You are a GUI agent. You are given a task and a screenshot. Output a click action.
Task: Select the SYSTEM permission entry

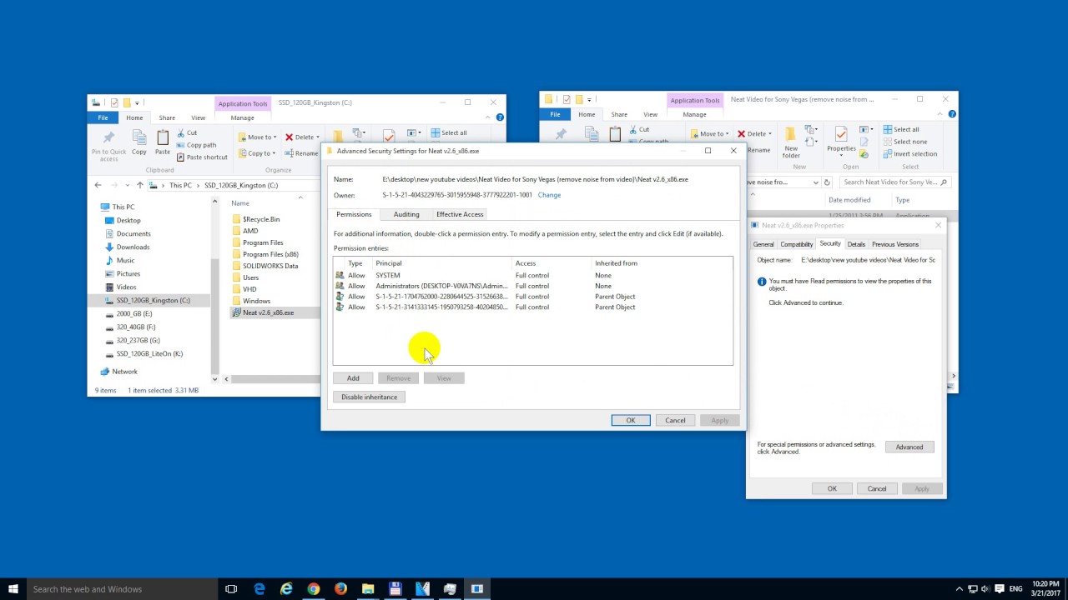tap(532, 275)
